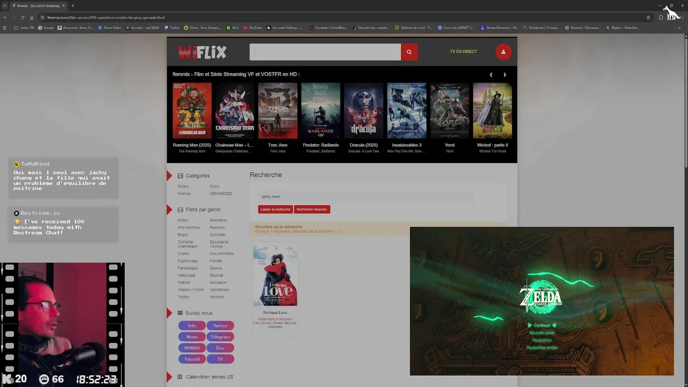
Task: Bookmark this page with the star icon
Action: [648, 17]
